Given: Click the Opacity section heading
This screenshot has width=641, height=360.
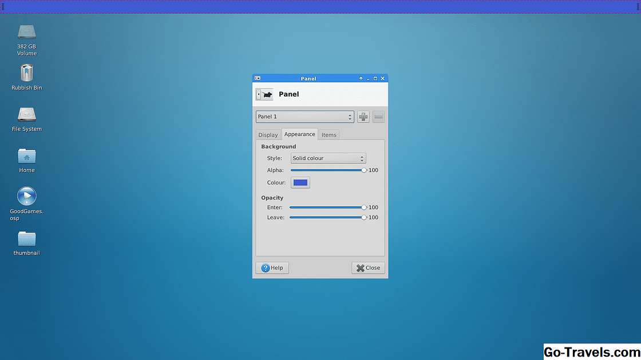Looking at the screenshot, I should coord(272,198).
